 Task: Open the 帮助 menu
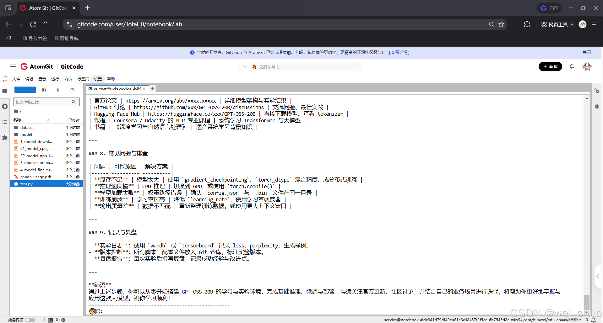coord(111,79)
